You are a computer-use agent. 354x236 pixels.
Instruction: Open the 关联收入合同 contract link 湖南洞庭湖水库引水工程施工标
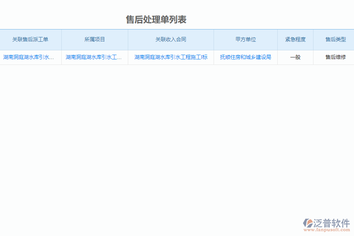[x=171, y=57]
